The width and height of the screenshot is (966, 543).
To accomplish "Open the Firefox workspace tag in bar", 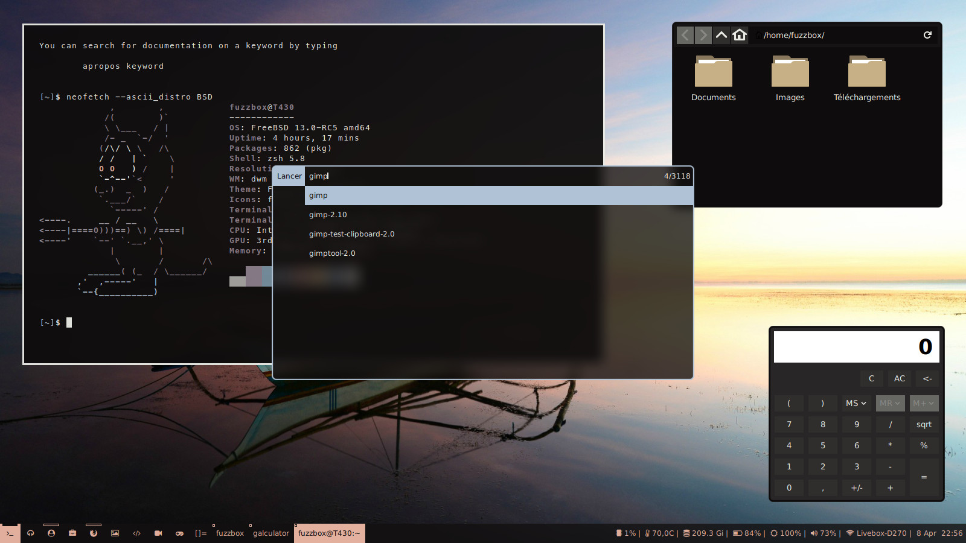I will coord(94,533).
